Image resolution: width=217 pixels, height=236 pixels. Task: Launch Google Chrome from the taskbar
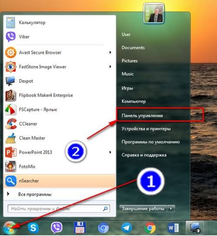click(150, 228)
